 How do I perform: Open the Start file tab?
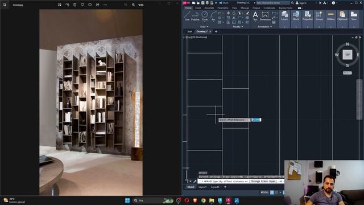point(189,31)
